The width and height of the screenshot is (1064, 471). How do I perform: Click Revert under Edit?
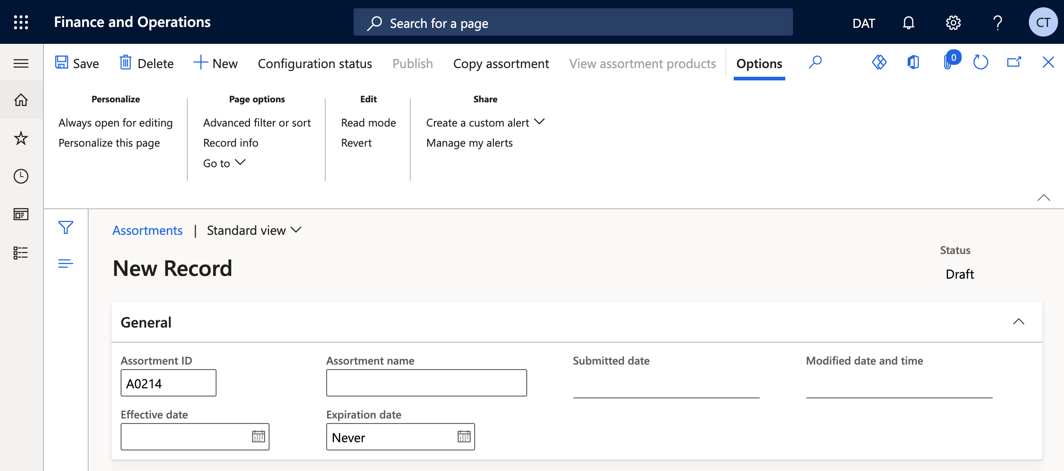pos(356,143)
